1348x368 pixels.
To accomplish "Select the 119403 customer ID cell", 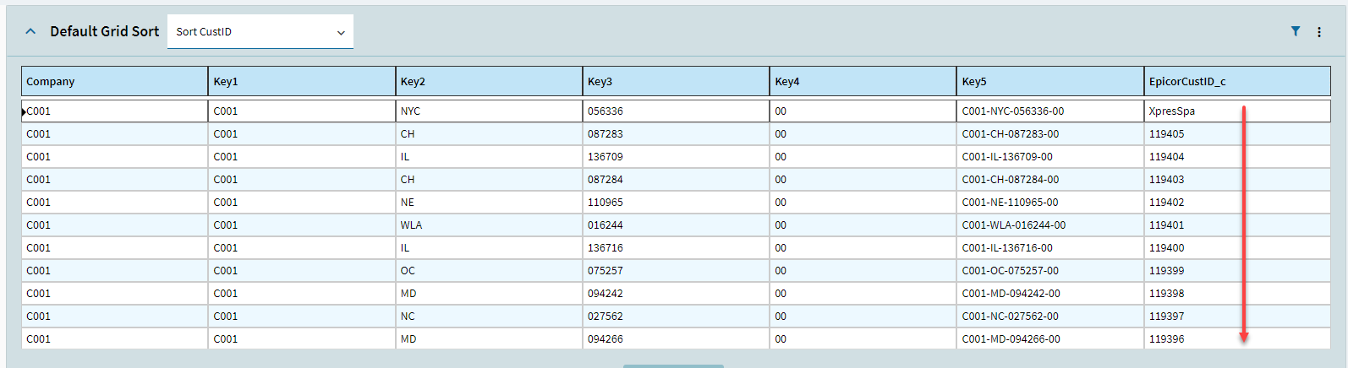I will point(1237,180).
